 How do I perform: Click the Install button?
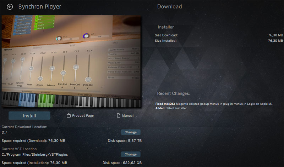tap(29, 116)
